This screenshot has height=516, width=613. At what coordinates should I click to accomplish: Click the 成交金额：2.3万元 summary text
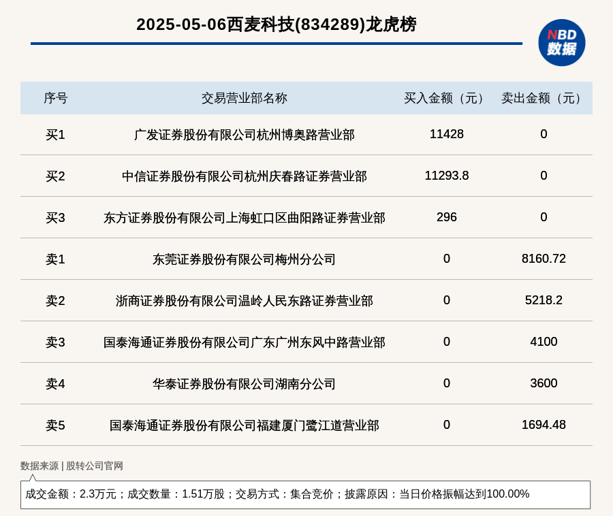coord(71,494)
